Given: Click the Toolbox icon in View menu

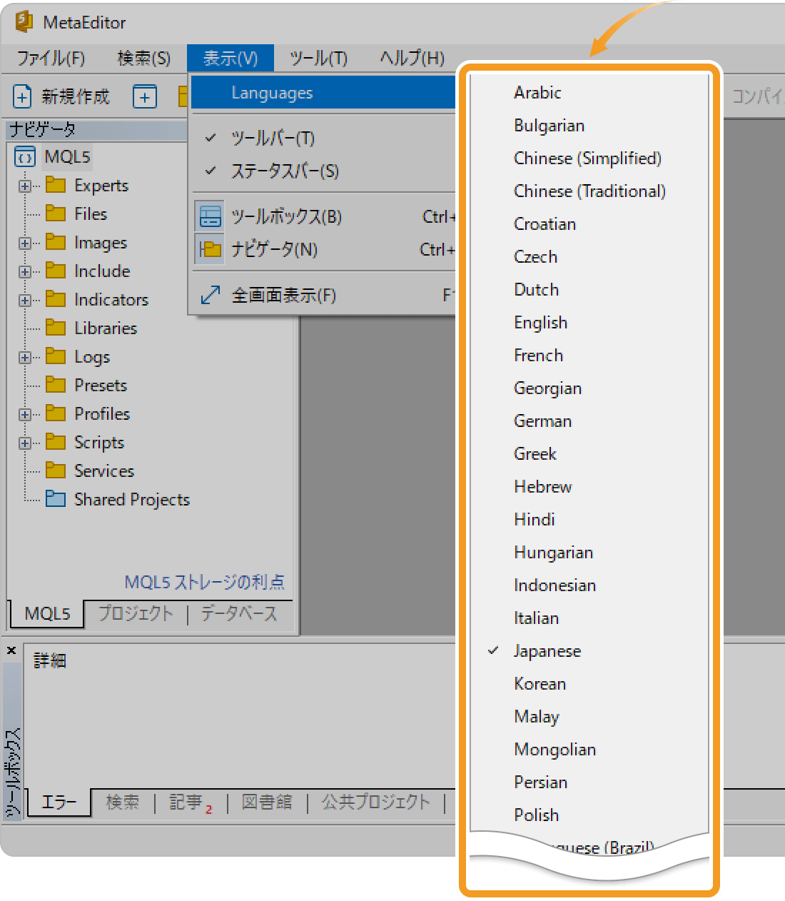Looking at the screenshot, I should [x=210, y=216].
